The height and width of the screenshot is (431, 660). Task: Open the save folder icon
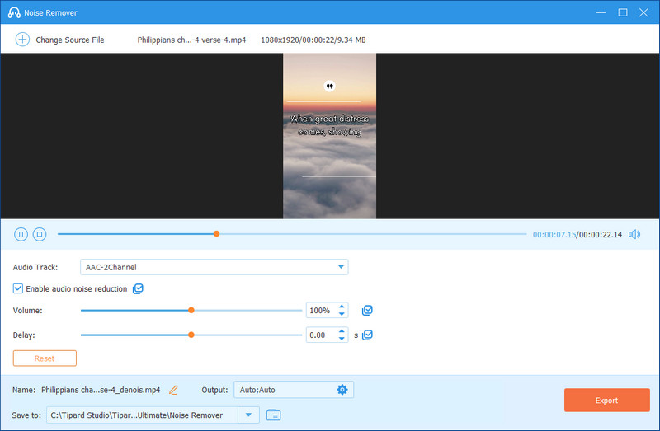pyautogui.click(x=274, y=415)
